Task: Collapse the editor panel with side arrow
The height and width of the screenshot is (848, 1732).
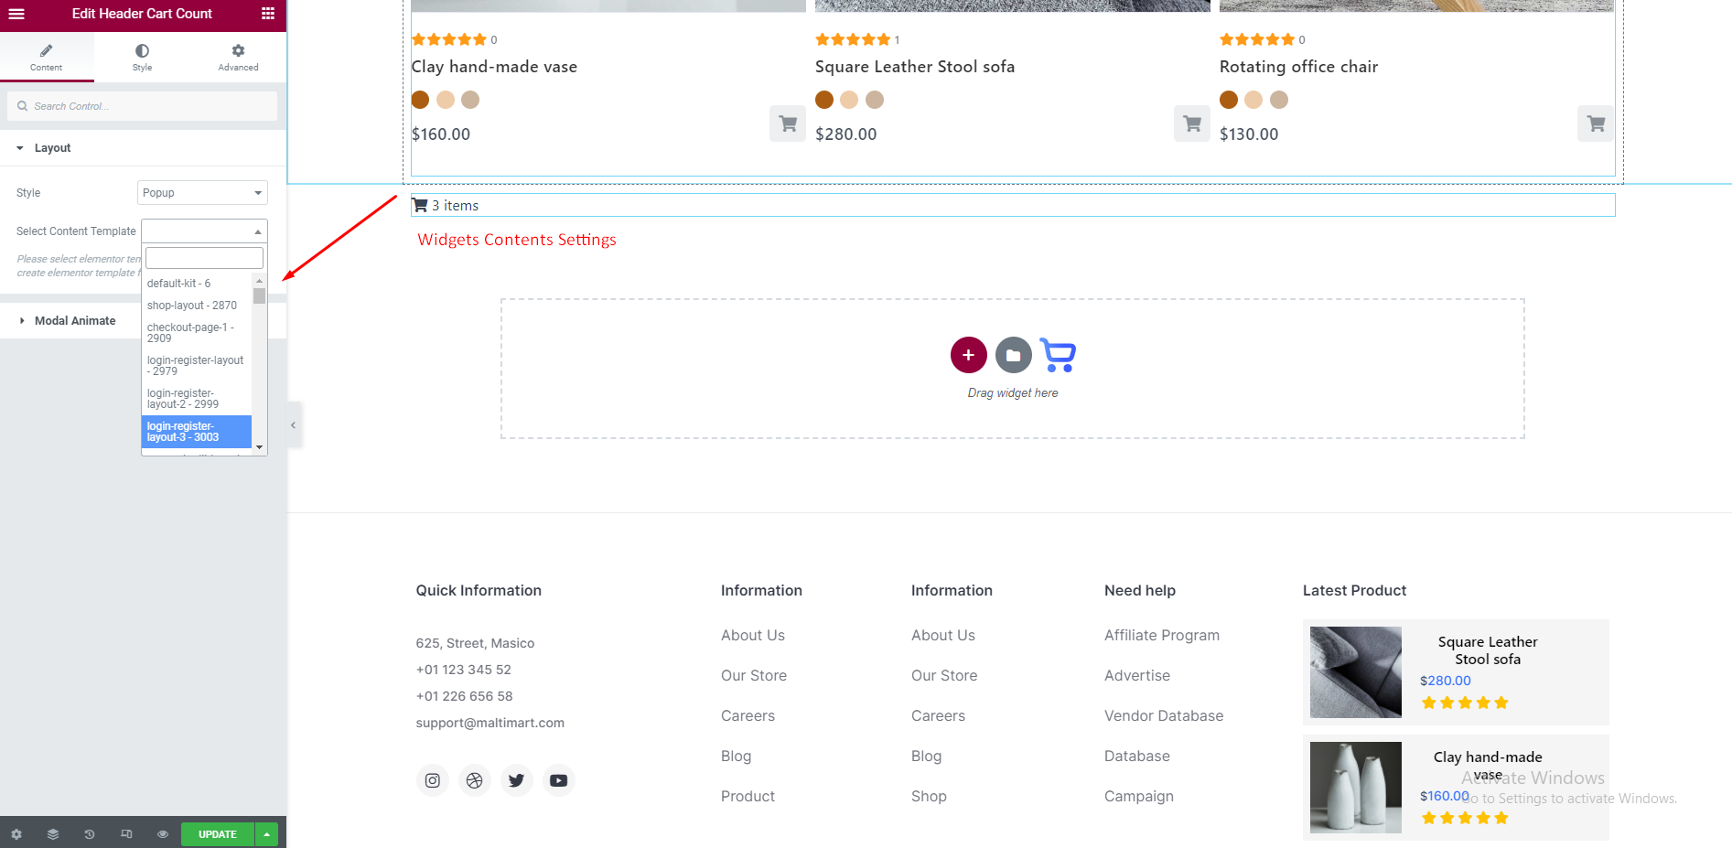Action: (293, 425)
